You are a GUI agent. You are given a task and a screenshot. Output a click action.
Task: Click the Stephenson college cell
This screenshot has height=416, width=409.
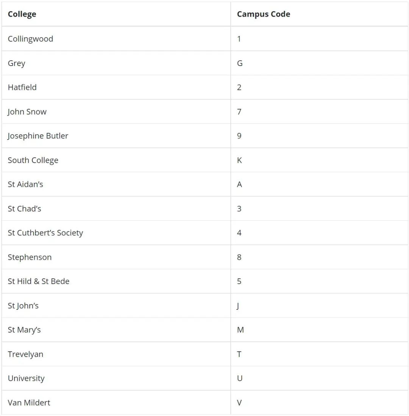tap(30, 257)
